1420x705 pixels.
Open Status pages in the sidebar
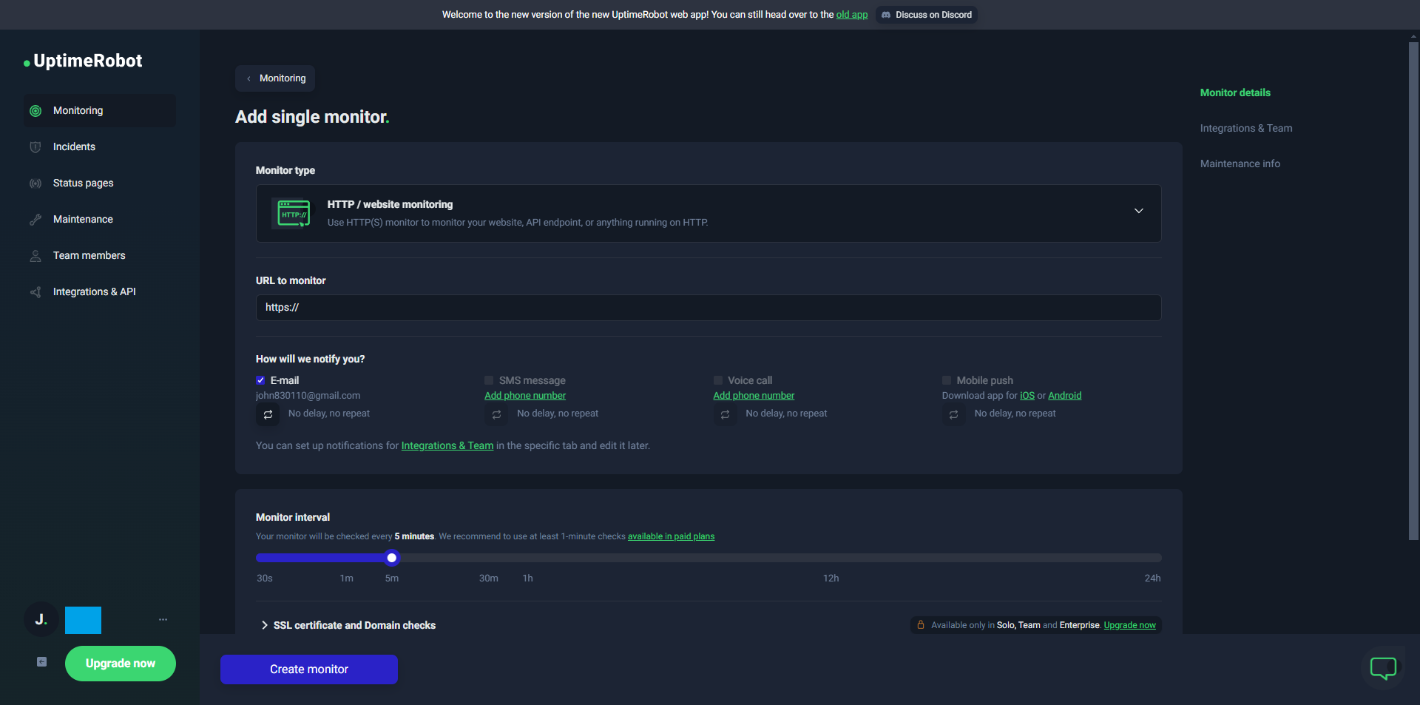(x=100, y=183)
